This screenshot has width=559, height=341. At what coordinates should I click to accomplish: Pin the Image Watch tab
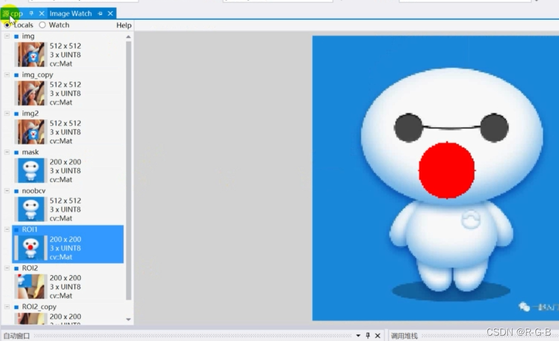pyautogui.click(x=100, y=13)
